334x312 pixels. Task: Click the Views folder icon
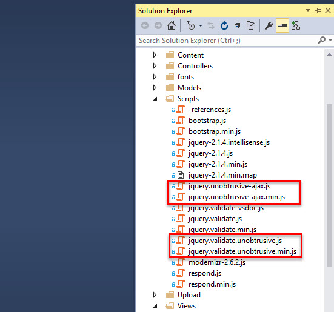170,306
